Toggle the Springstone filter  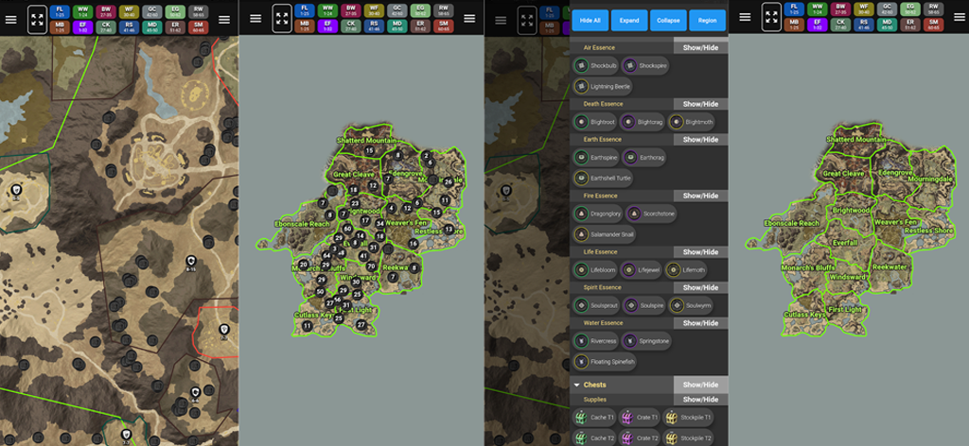click(645, 340)
